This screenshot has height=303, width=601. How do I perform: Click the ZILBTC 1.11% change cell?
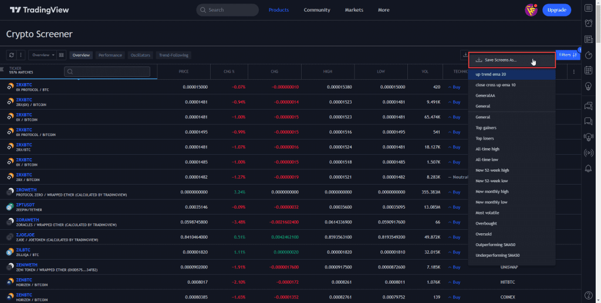[x=239, y=252]
